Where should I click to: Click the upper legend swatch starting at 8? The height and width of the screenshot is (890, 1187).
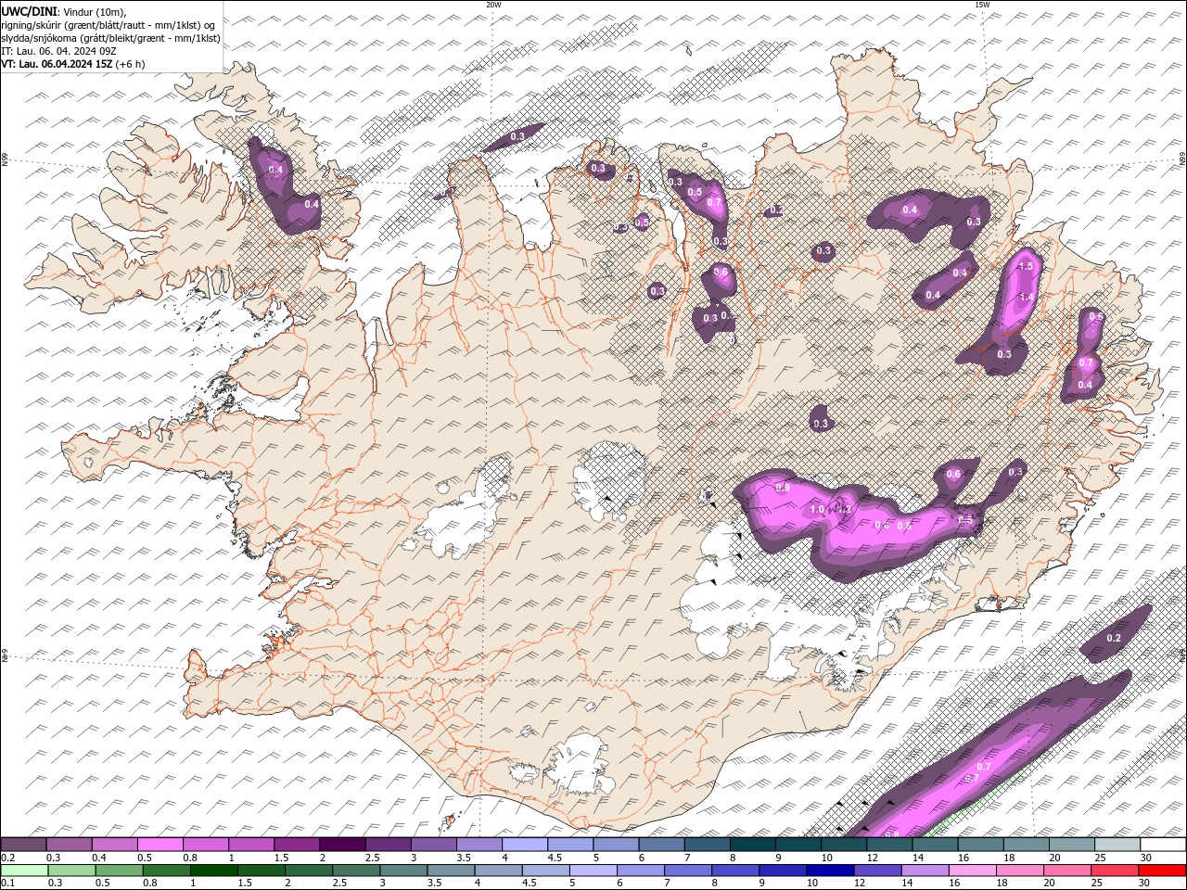[x=753, y=845]
